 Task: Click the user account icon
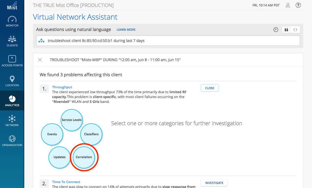pos(288,5)
